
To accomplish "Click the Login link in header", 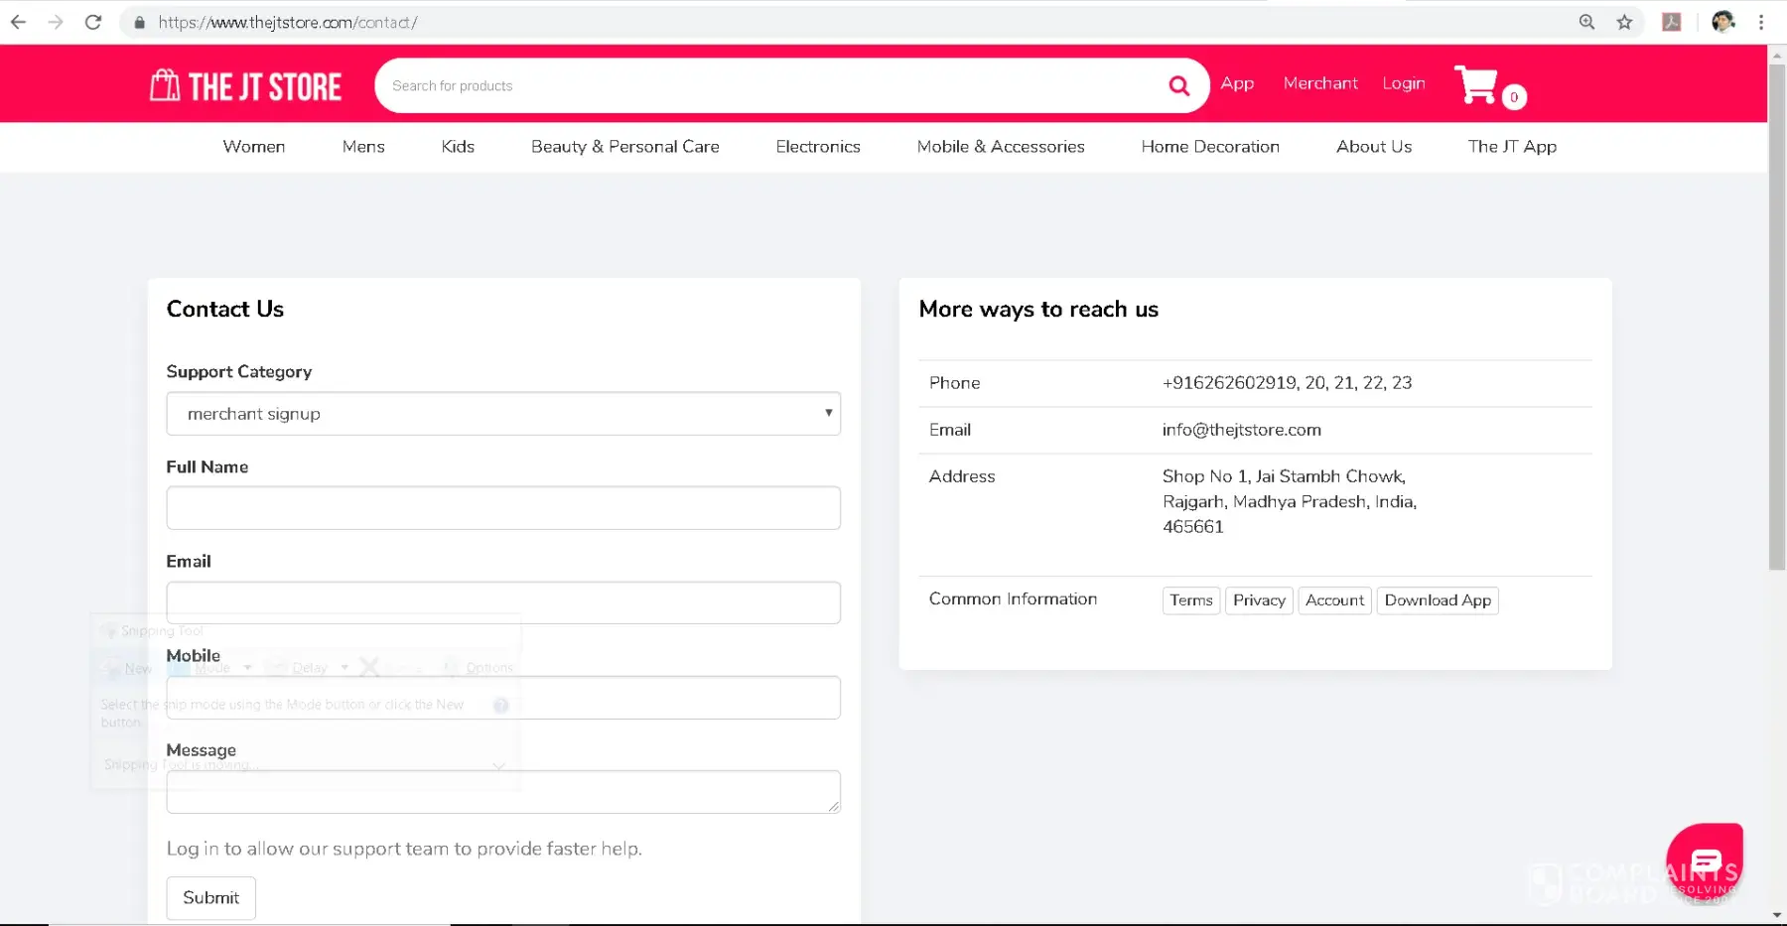I will pos(1404,83).
